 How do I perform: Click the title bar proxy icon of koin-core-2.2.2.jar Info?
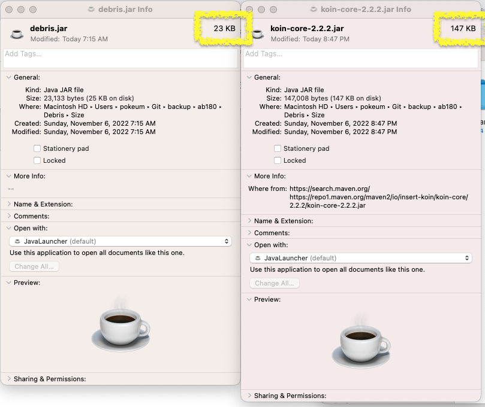(314, 9)
